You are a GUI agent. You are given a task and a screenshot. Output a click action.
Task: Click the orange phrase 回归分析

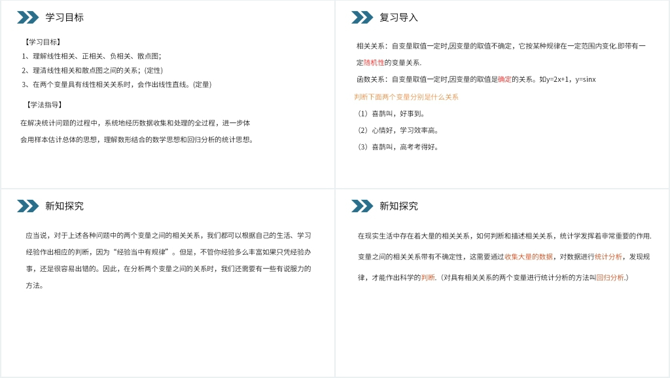[x=610, y=278]
